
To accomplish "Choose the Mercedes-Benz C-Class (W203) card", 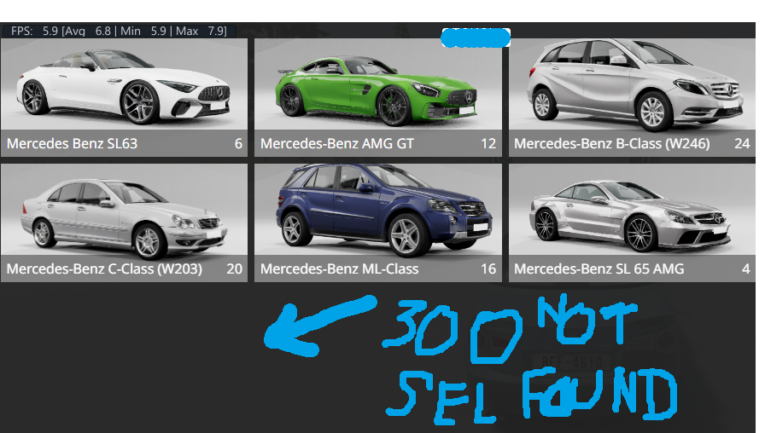I will (x=124, y=222).
